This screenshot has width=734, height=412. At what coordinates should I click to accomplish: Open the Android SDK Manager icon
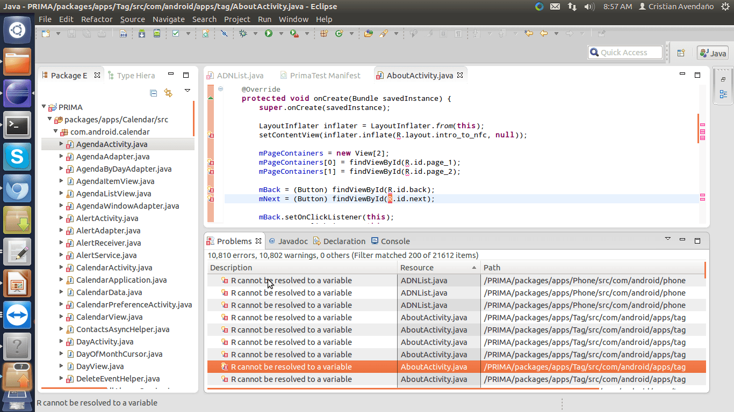[142, 33]
